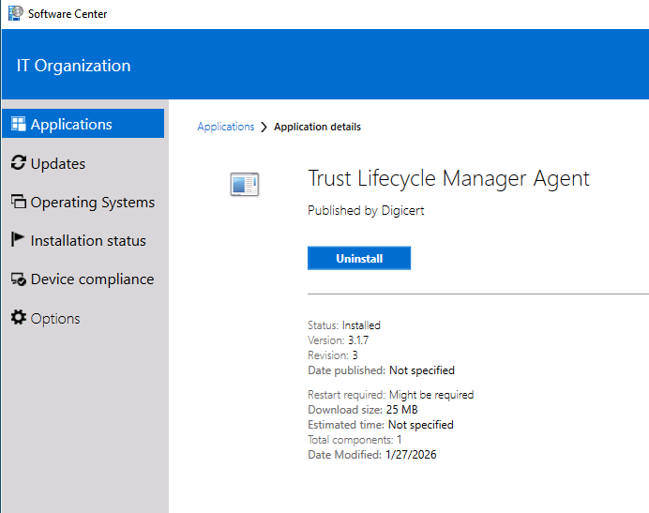
Task: Click the Applications grid icon in sidebar
Action: (x=18, y=124)
